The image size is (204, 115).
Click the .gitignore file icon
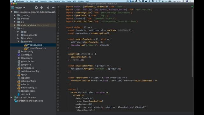[19, 65]
